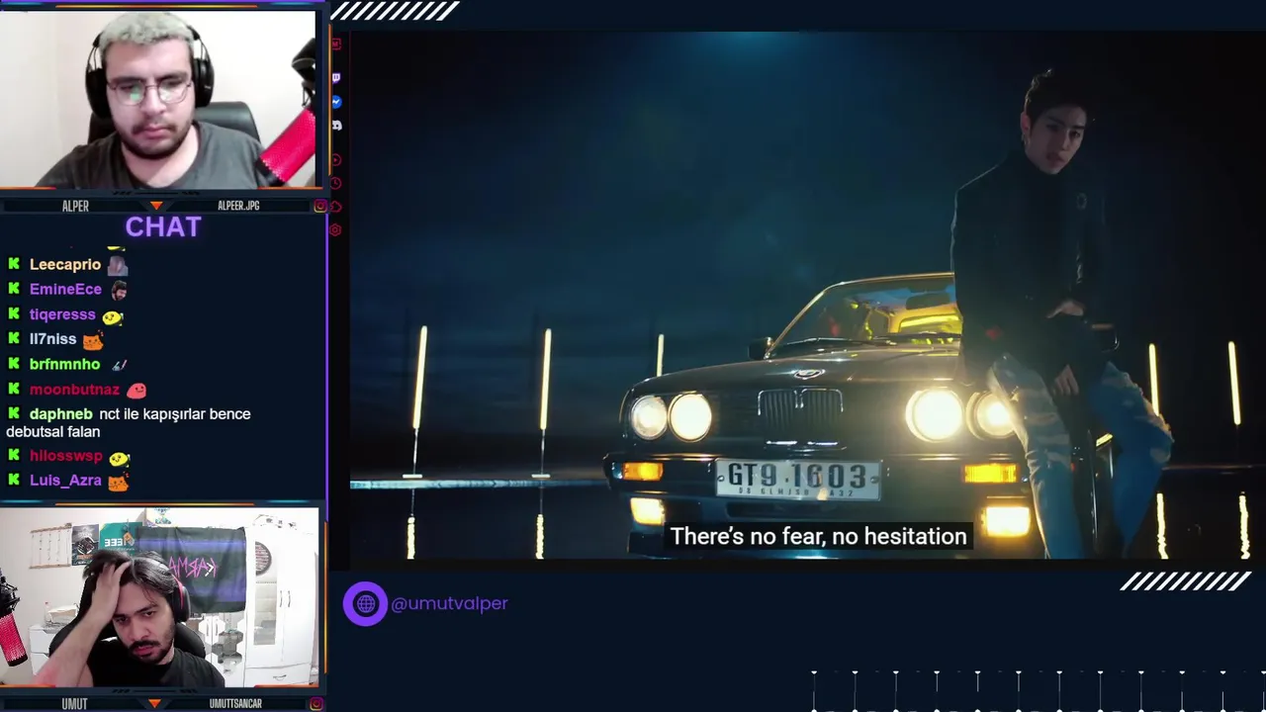This screenshot has width=1266, height=712.
Task: Click the globe icon beside @umutvalper
Action: [365, 603]
